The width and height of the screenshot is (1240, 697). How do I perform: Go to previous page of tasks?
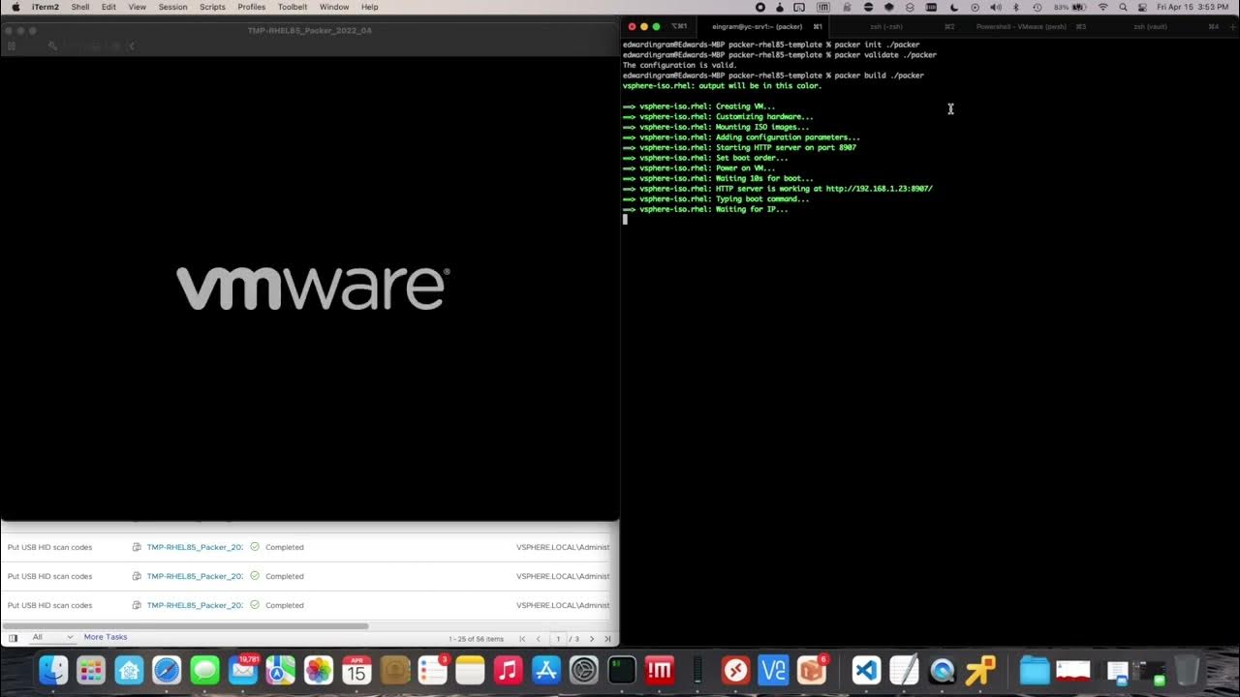click(539, 639)
